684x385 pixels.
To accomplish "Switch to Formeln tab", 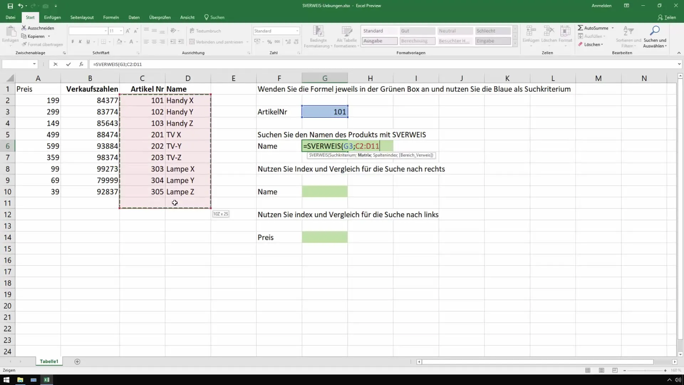I will [111, 17].
